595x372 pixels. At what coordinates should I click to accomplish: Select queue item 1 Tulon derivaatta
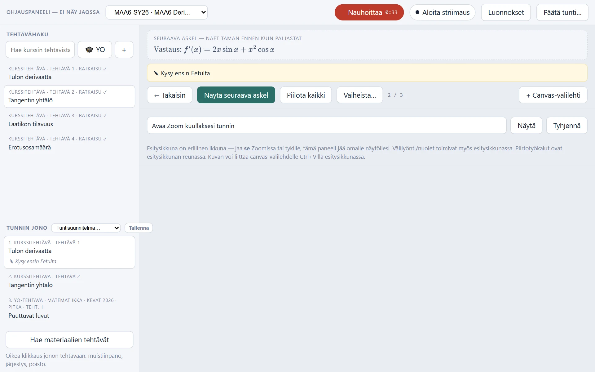coord(69,252)
